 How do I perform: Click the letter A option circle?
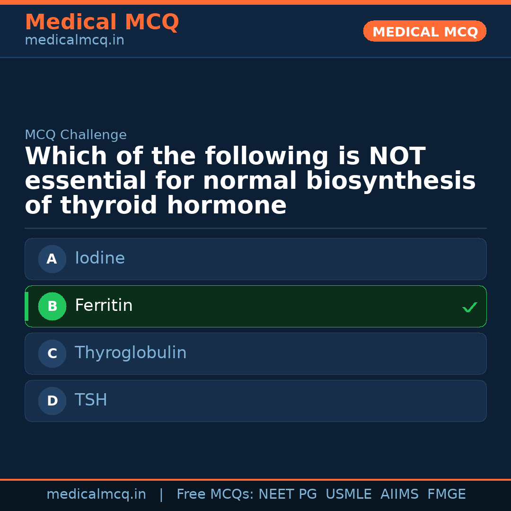52,259
